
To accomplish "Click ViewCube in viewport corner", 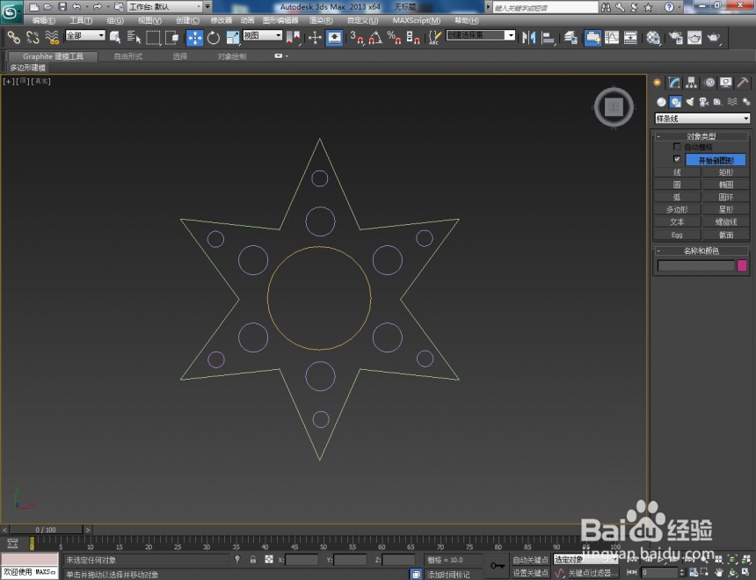I will 614,107.
